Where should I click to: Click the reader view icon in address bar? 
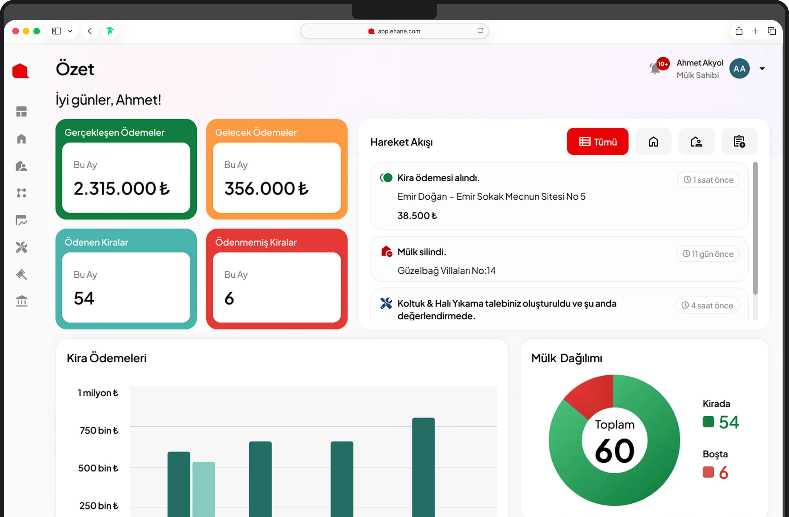(480, 31)
